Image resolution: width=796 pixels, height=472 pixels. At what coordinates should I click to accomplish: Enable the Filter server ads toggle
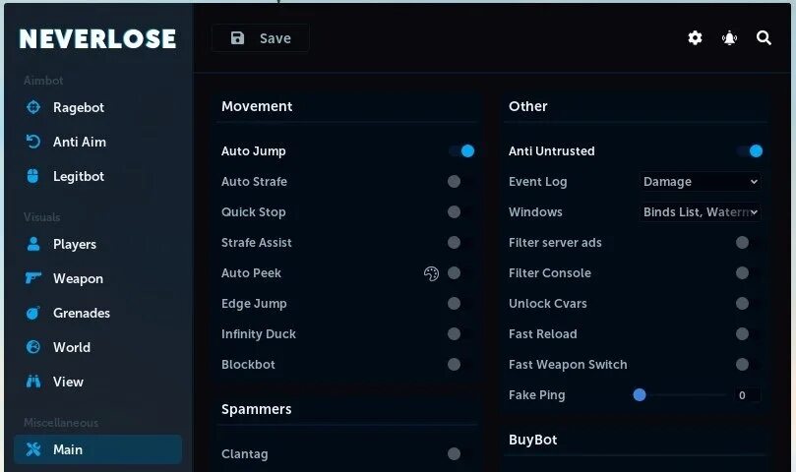(x=750, y=242)
